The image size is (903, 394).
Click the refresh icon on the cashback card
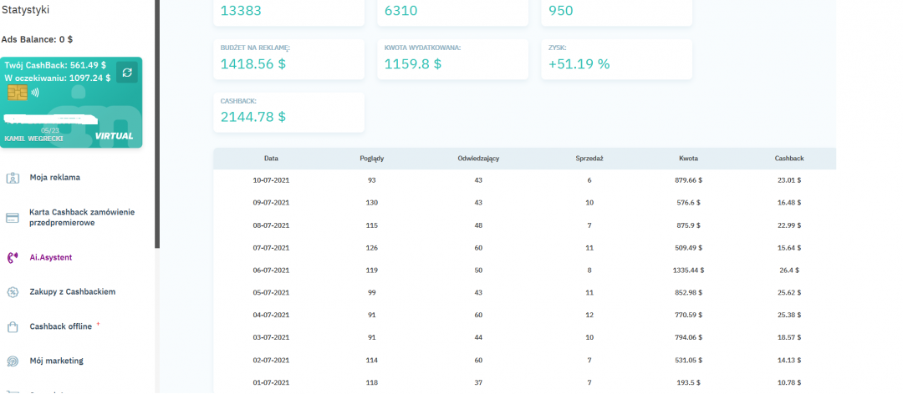(127, 73)
